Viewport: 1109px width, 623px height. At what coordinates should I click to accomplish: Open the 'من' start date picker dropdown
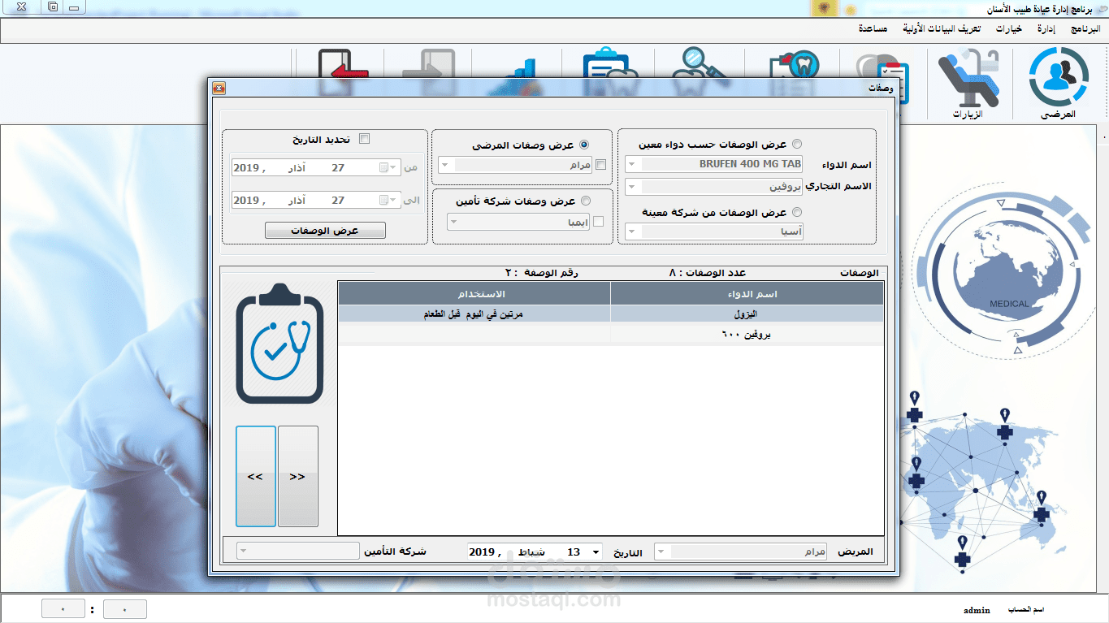click(x=394, y=168)
